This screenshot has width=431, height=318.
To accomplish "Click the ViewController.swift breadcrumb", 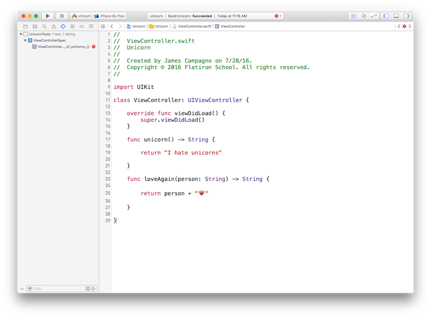I will click(192, 26).
